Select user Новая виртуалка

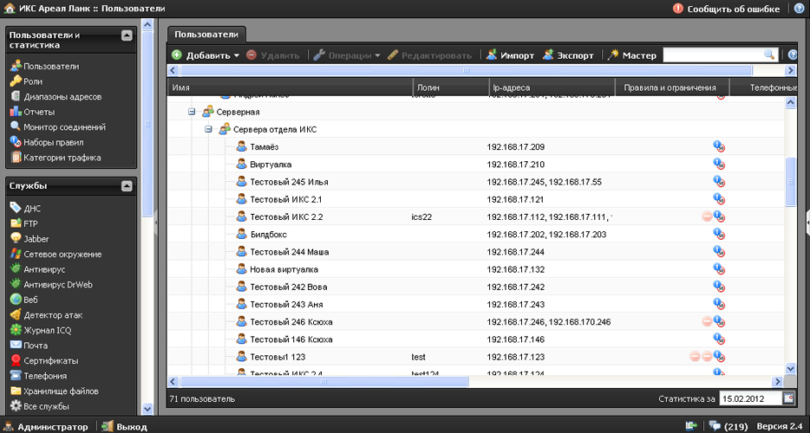[x=284, y=269]
